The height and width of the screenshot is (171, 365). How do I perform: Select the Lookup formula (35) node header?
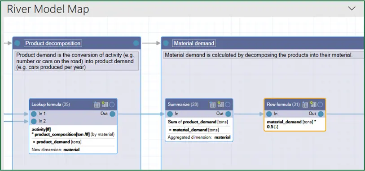coord(73,105)
